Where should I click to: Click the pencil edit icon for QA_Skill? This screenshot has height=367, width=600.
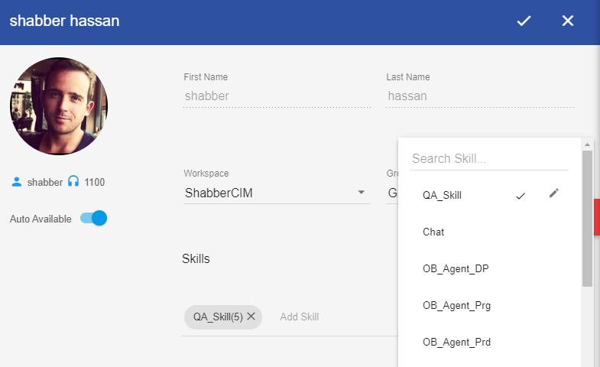554,194
